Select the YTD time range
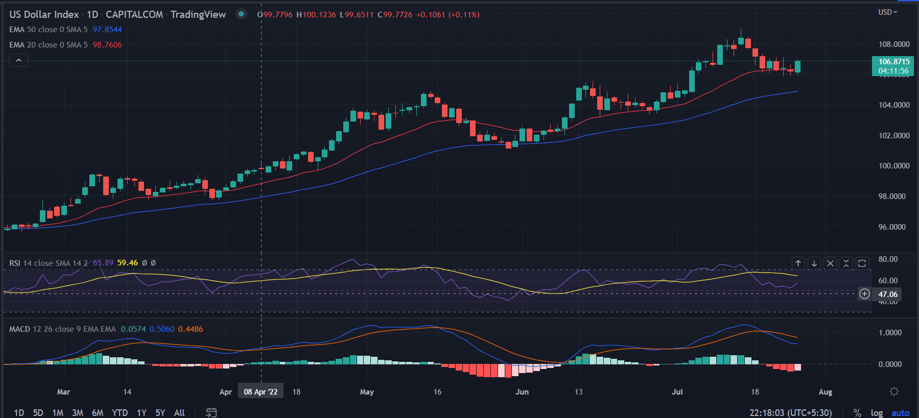This screenshot has height=418, width=919. tap(120, 413)
